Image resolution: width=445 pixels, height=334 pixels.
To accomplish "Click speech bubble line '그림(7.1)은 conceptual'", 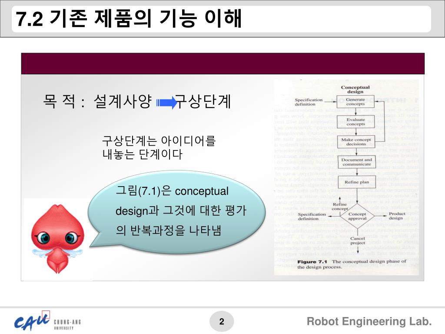I will click(172, 191).
